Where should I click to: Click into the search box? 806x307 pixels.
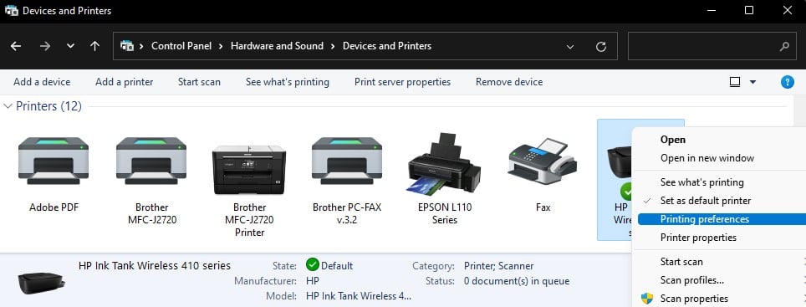712,47
